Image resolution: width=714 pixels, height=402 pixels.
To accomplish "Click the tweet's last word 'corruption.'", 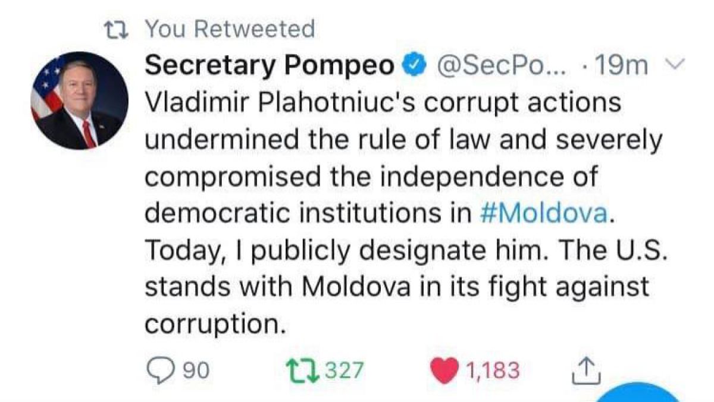I will [x=212, y=324].
